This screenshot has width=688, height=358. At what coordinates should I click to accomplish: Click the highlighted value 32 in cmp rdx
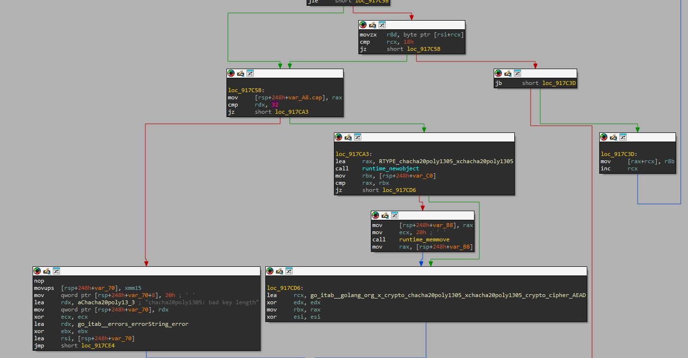275,105
